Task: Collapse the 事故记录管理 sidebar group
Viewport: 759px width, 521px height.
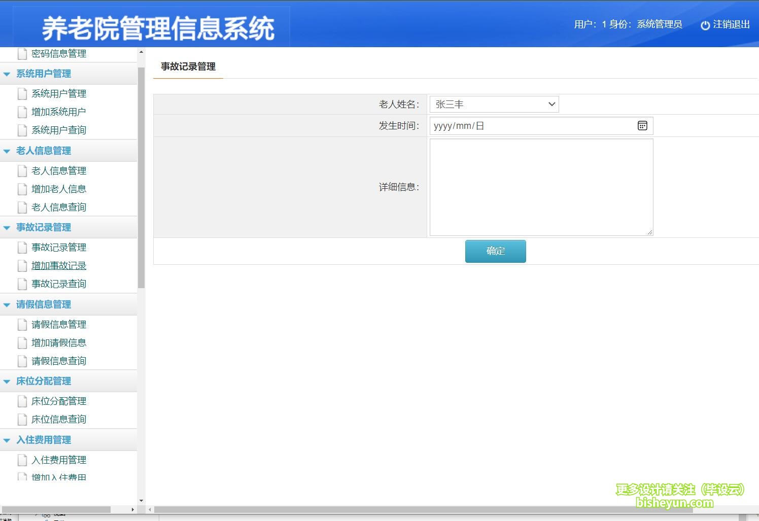Action: pyautogui.click(x=7, y=228)
